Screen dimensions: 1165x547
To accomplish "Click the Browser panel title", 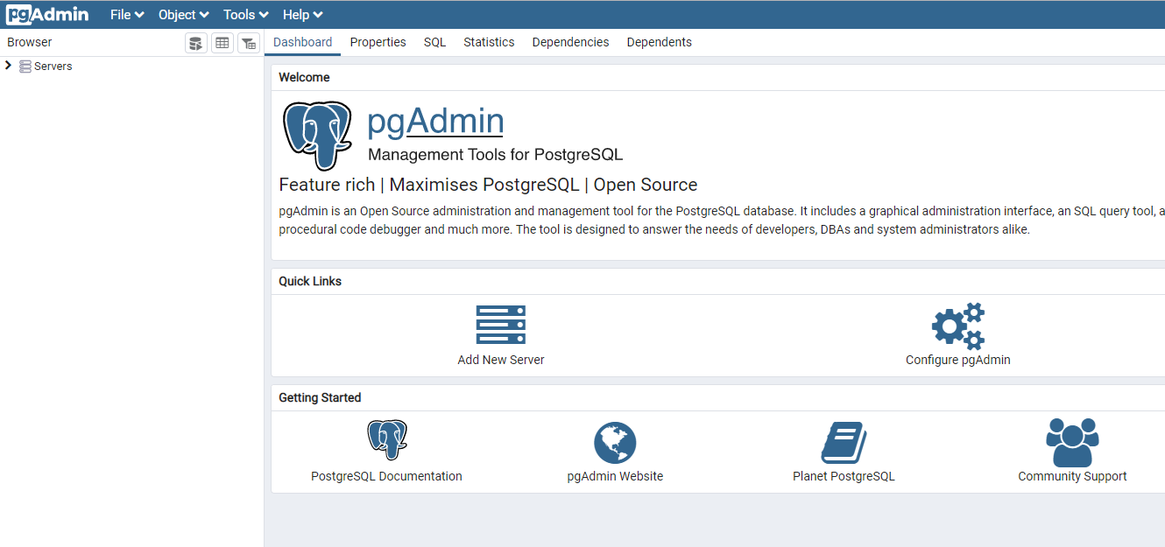I will point(30,42).
